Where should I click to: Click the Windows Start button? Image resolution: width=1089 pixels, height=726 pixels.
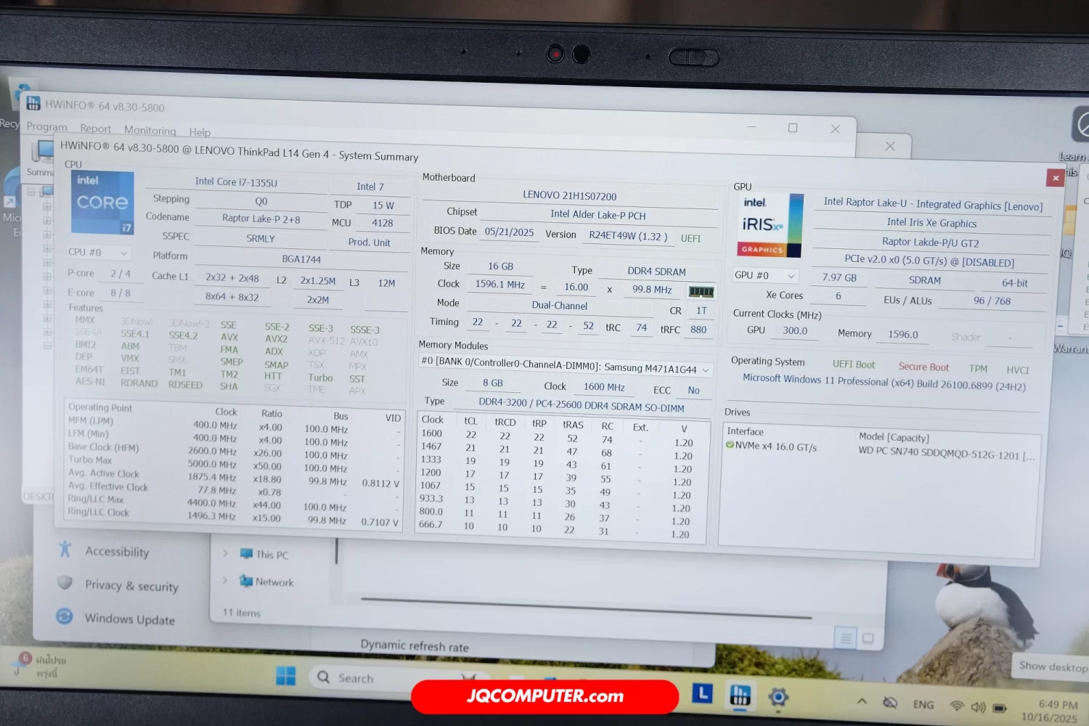(286, 677)
